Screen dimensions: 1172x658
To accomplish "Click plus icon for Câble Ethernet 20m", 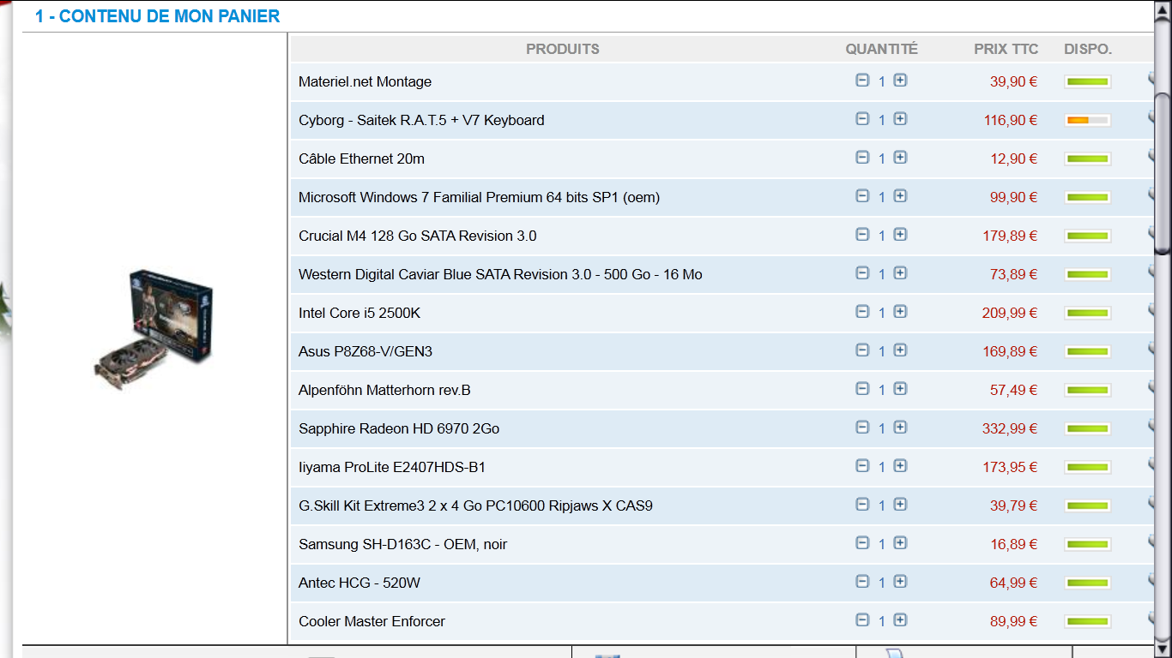I will [900, 158].
